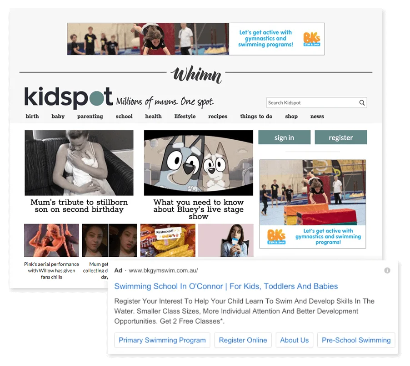
Task: Click the Whimn logo
Action: coord(196,74)
